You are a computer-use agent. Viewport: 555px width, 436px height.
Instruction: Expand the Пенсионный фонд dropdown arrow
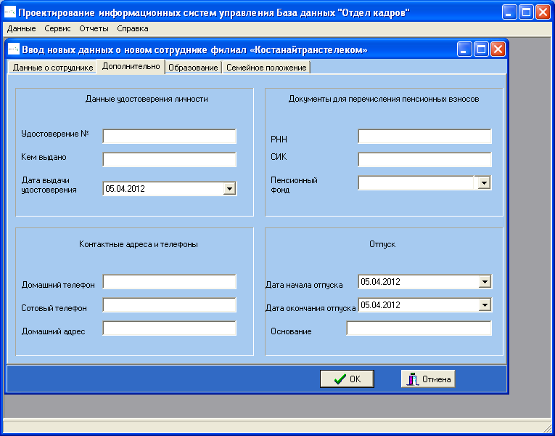(484, 183)
